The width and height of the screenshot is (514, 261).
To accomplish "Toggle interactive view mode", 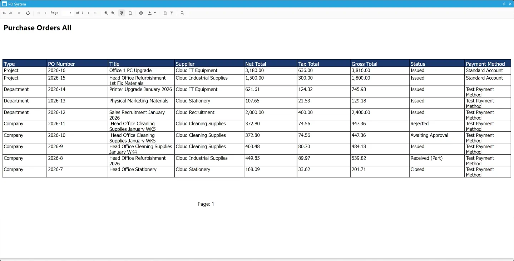I will [x=122, y=13].
